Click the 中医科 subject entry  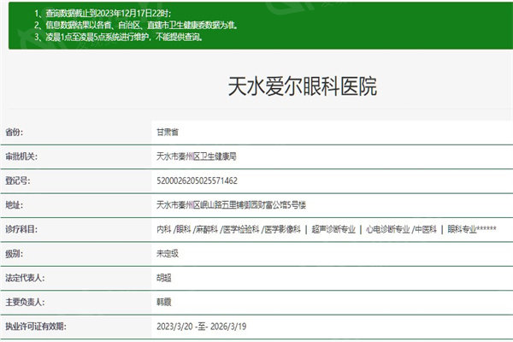pyautogui.click(x=425, y=229)
